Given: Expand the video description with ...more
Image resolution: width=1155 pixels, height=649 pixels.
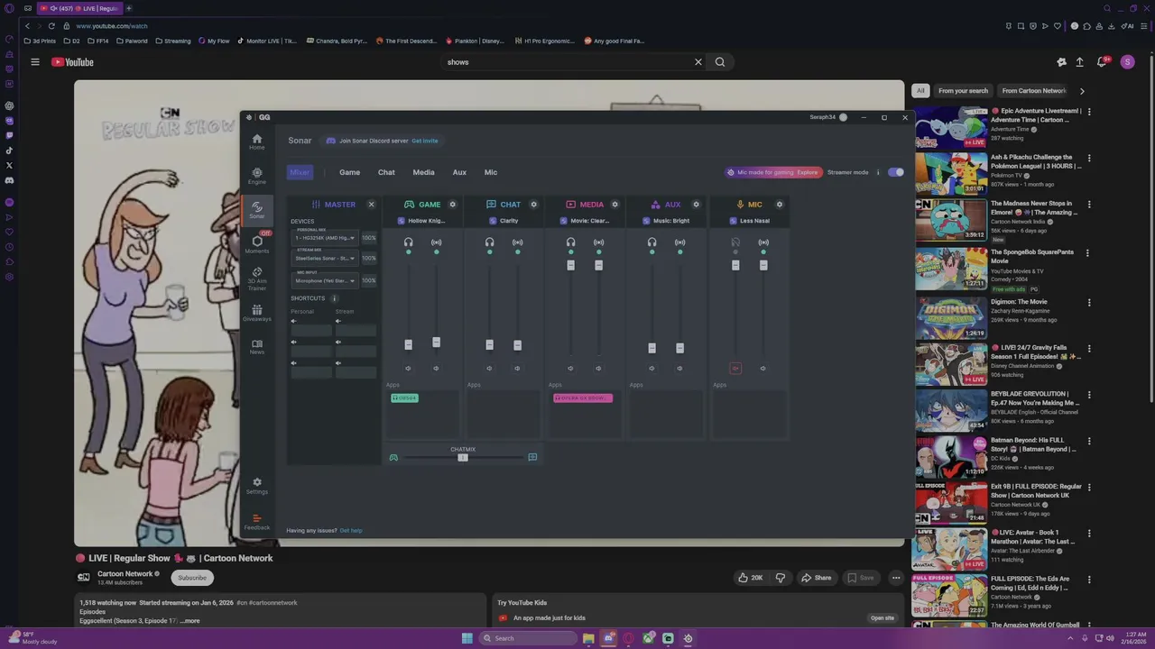Looking at the screenshot, I should (189, 621).
